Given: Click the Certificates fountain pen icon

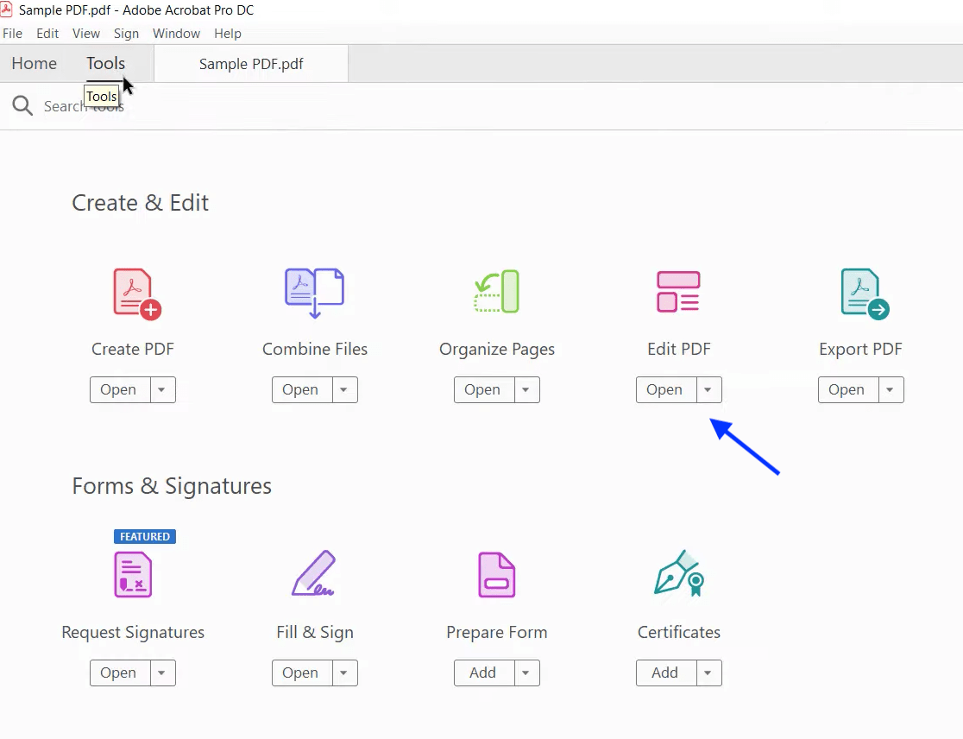Looking at the screenshot, I should coord(678,573).
